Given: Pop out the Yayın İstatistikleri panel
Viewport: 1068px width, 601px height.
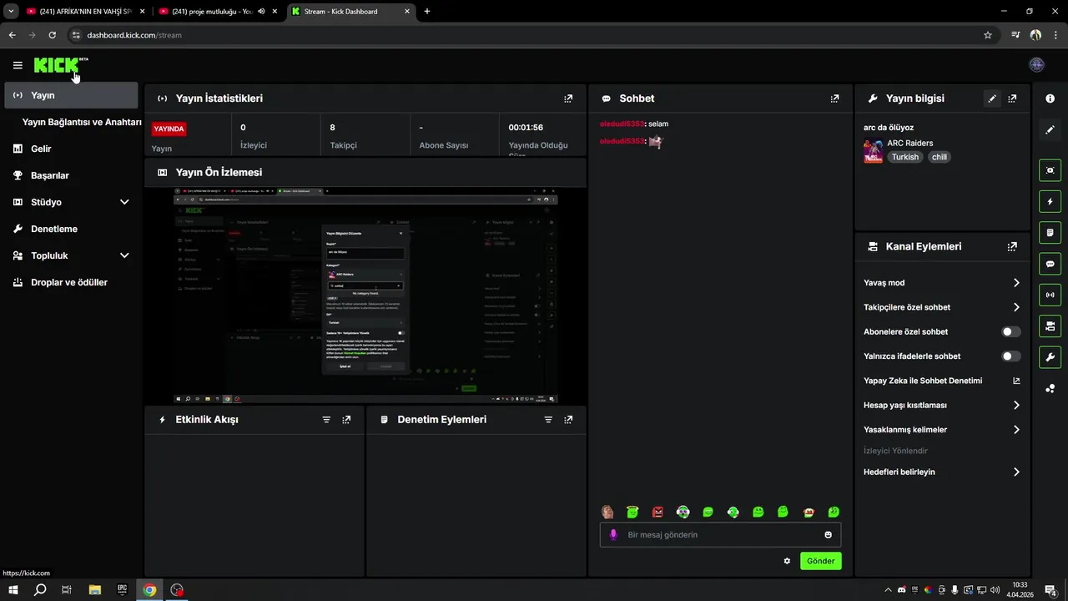Looking at the screenshot, I should tap(568, 98).
